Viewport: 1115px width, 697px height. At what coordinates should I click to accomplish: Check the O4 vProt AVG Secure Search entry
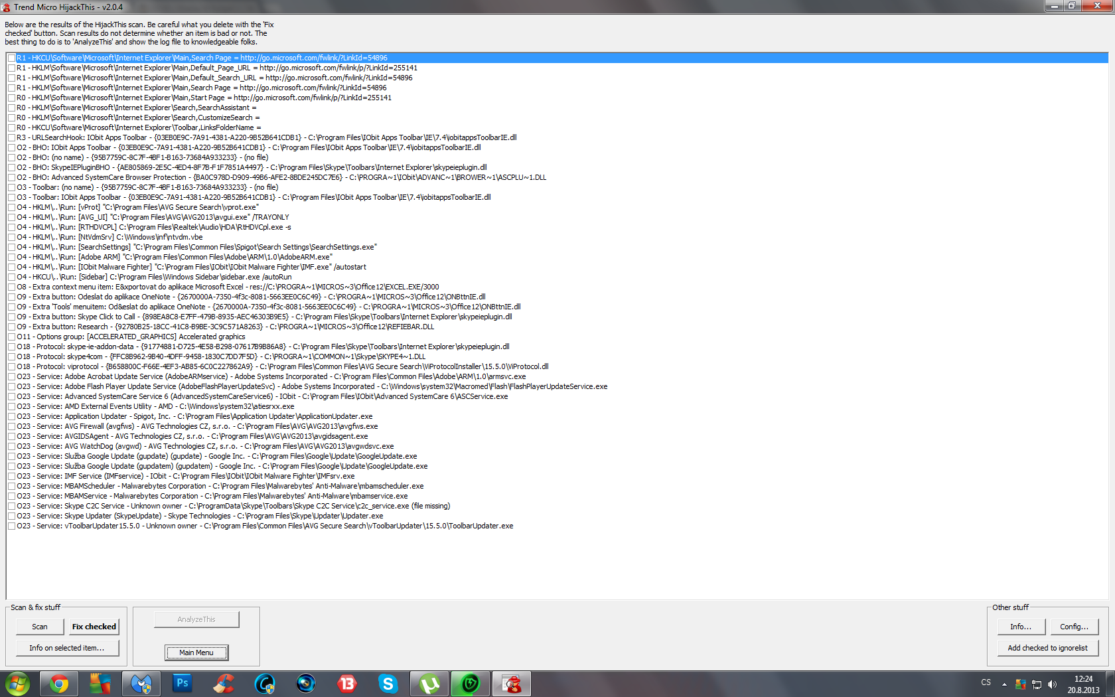12,208
